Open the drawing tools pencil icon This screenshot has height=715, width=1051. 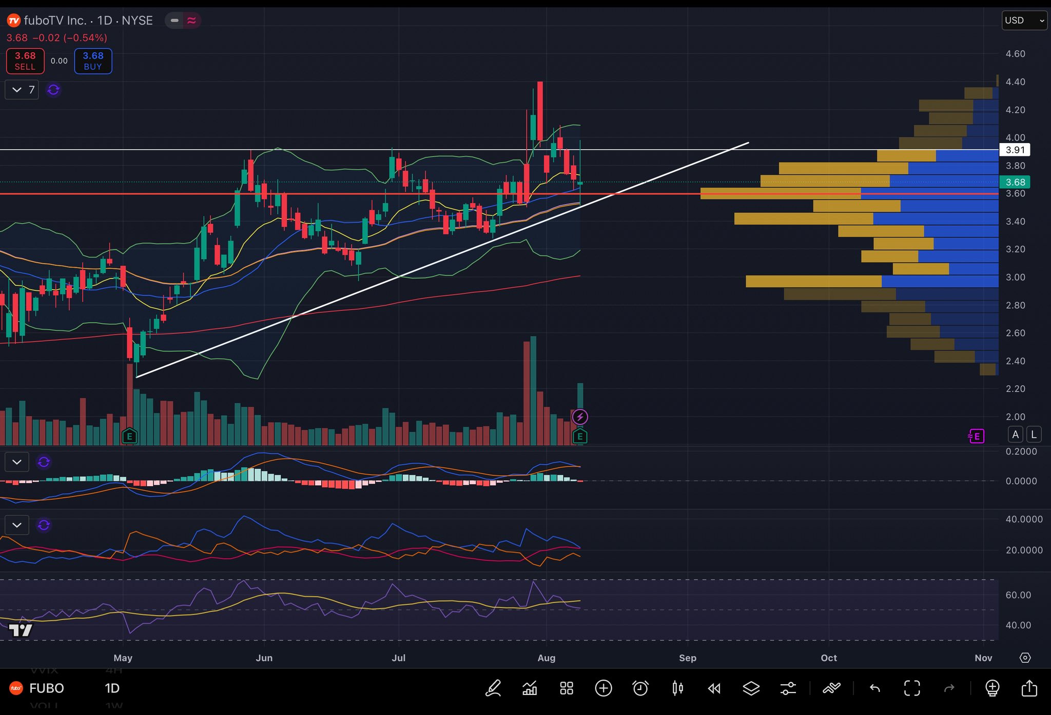(x=493, y=688)
